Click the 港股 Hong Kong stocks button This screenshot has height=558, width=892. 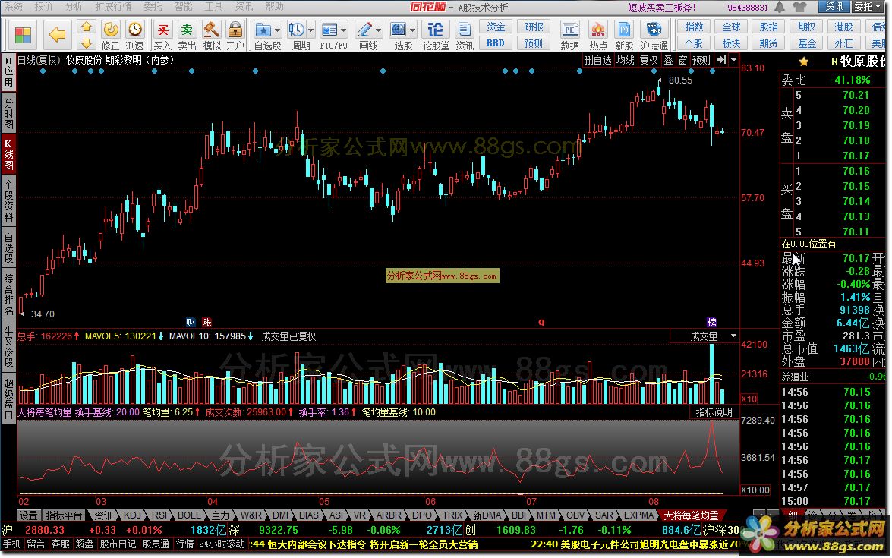pyautogui.click(x=843, y=27)
